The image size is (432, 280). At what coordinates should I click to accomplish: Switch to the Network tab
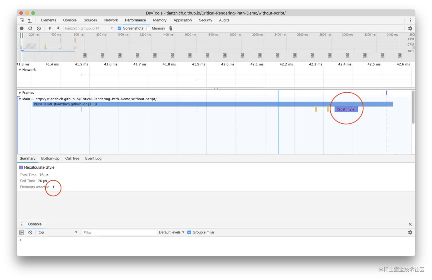(x=111, y=20)
